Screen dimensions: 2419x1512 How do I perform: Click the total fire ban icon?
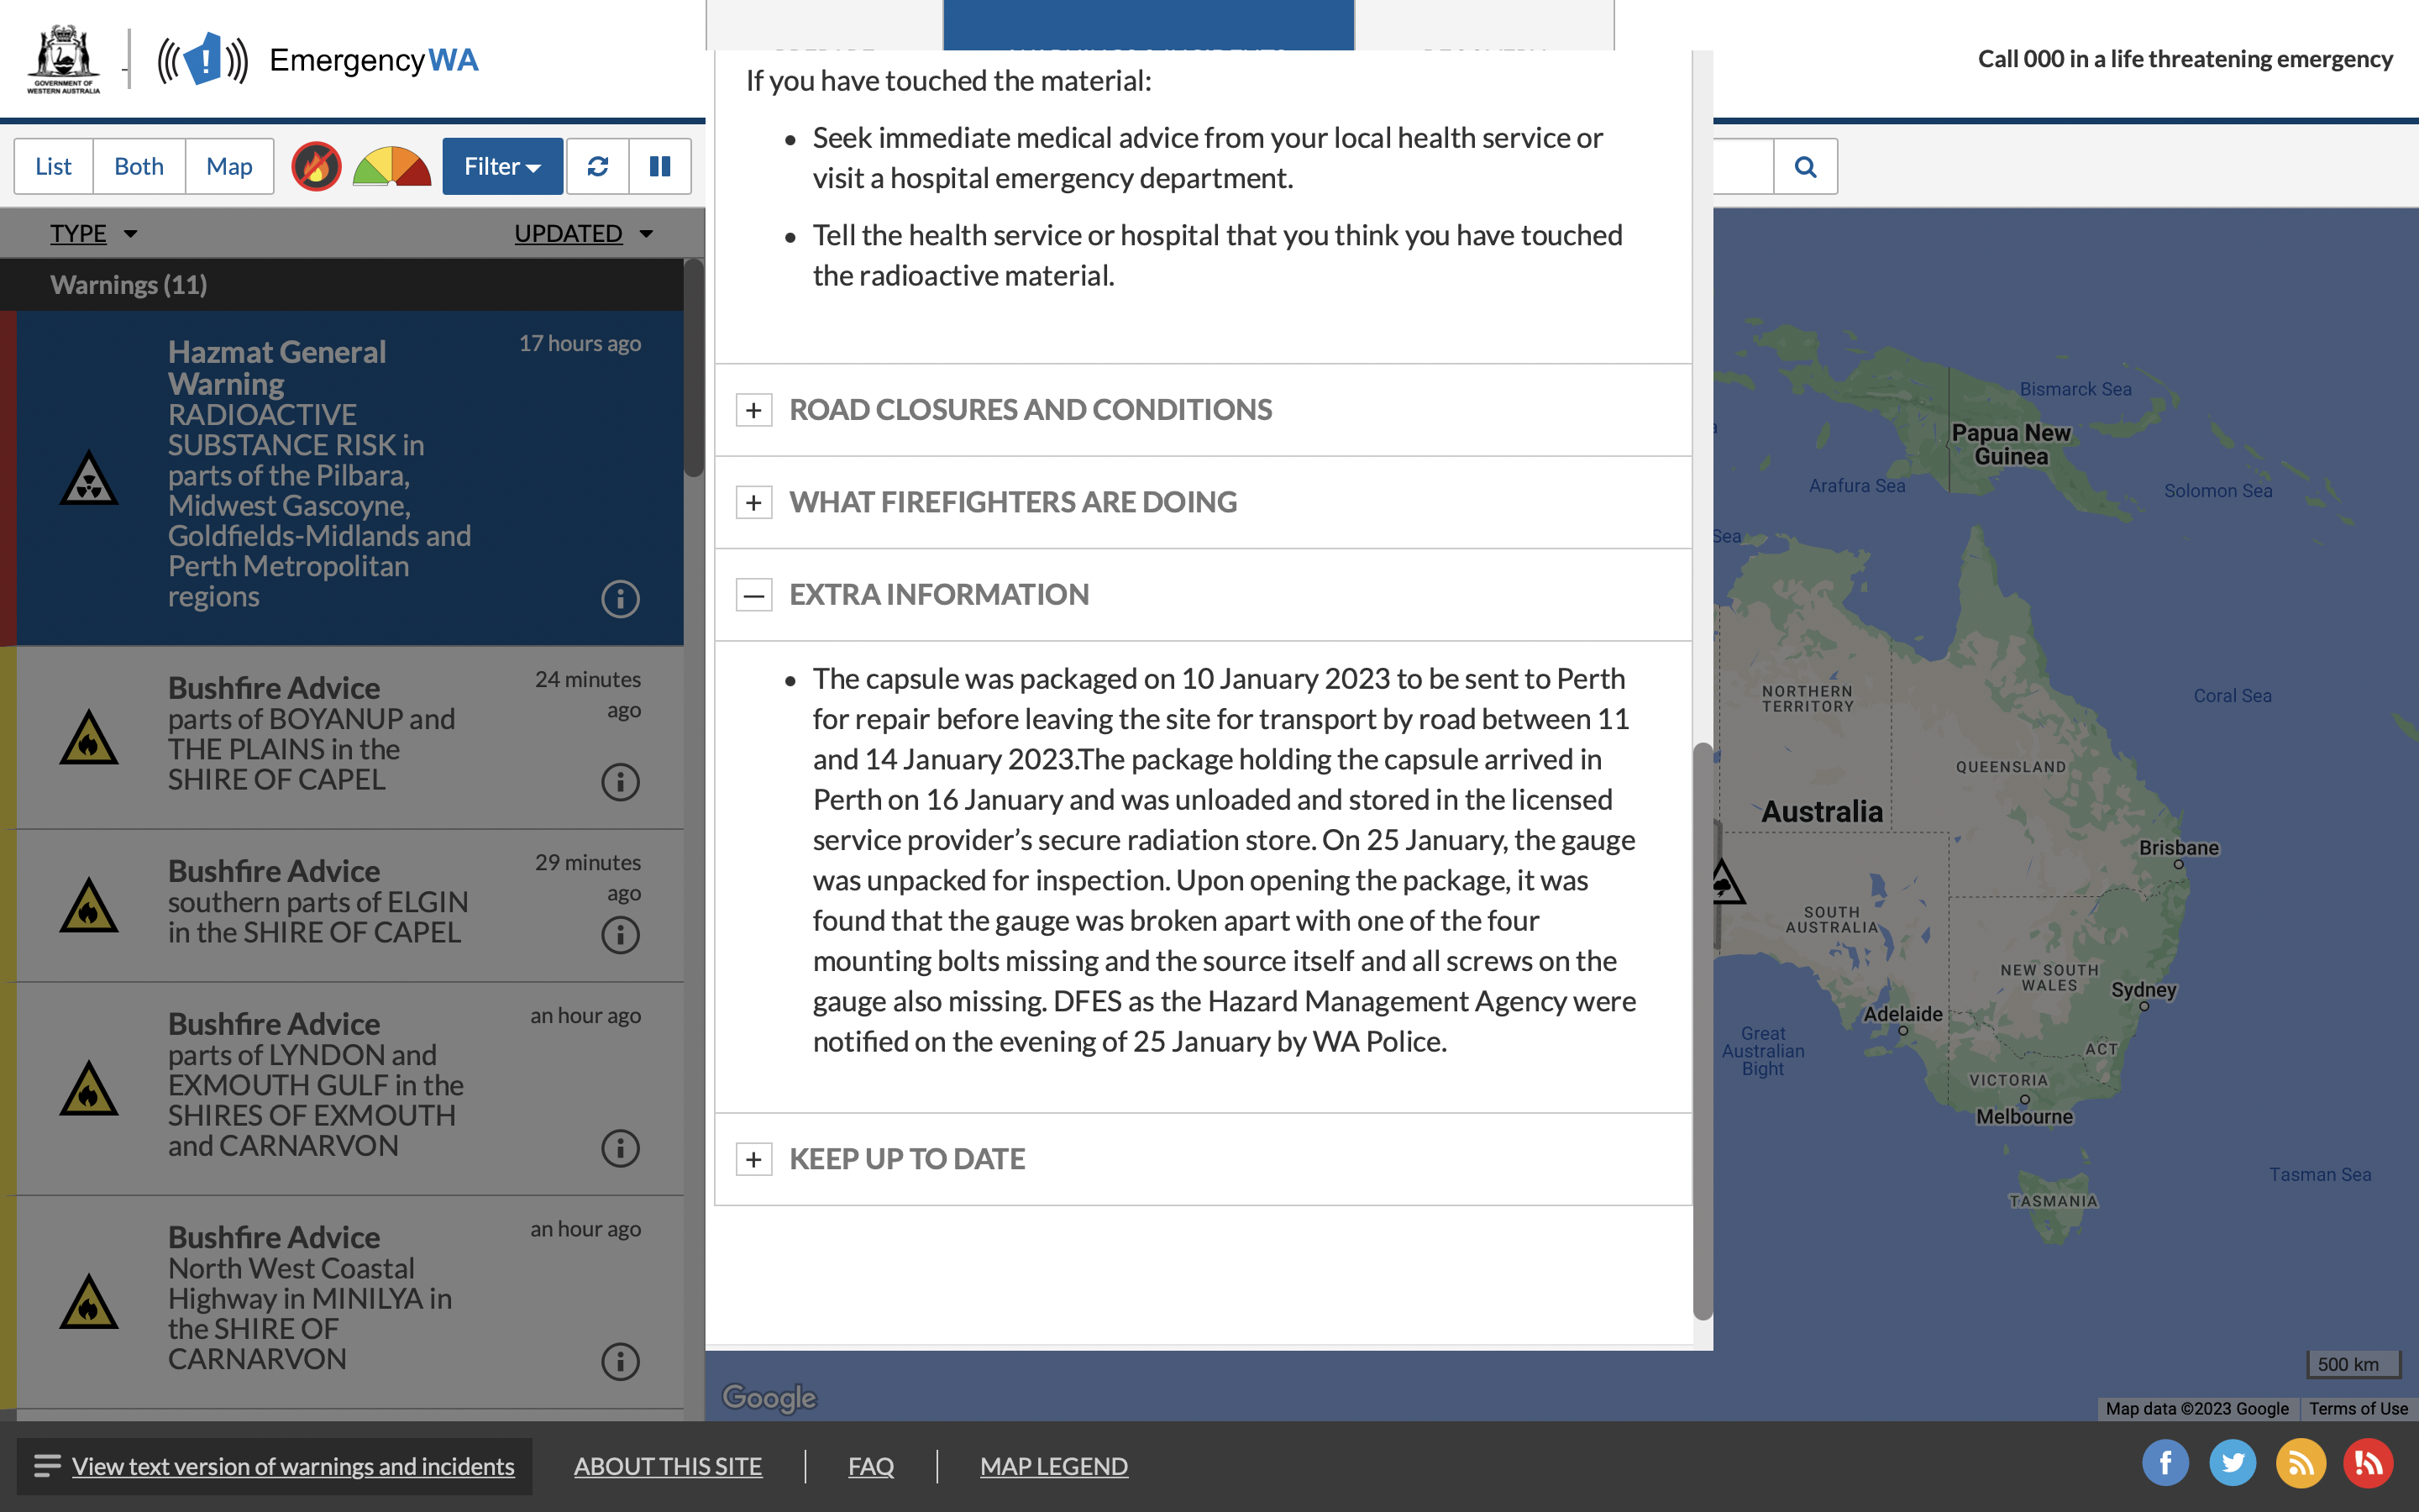click(x=316, y=166)
